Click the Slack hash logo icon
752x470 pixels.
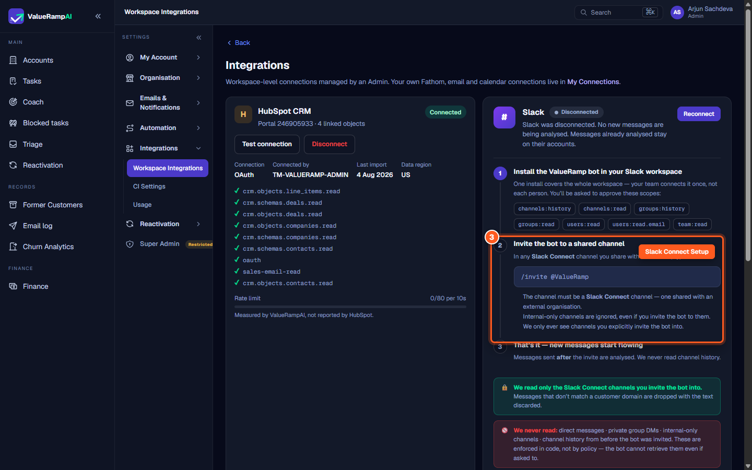pyautogui.click(x=504, y=117)
